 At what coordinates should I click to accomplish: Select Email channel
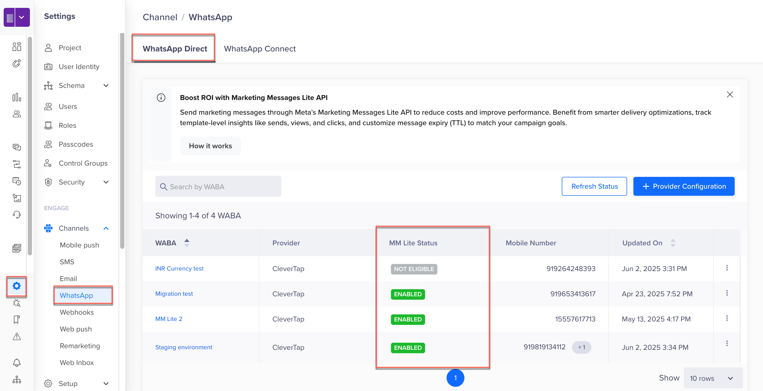(68, 279)
